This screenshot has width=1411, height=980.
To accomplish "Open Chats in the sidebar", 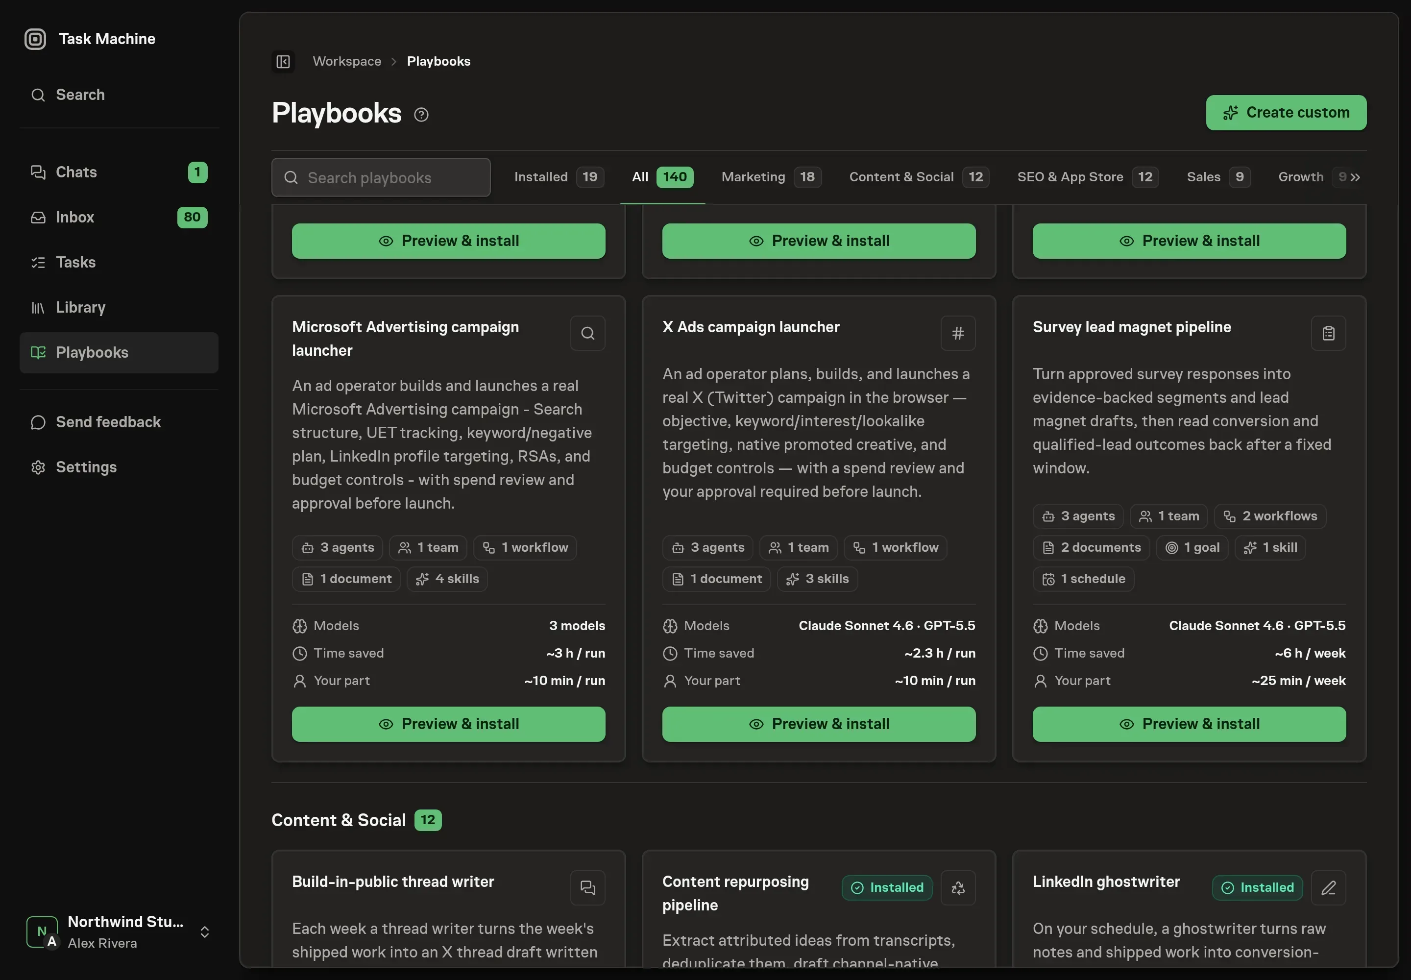I will click(x=119, y=172).
